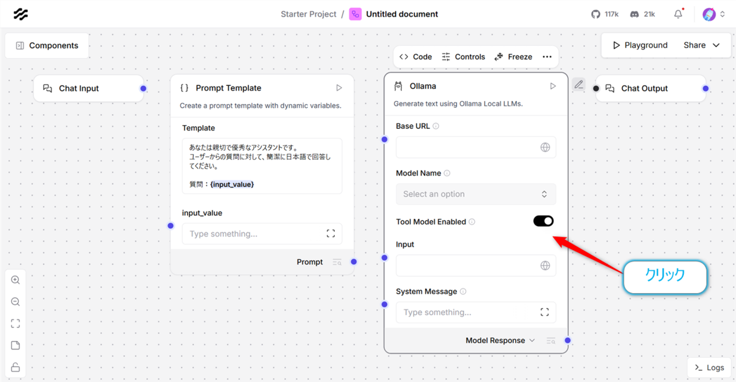Open the Share dropdown

702,45
